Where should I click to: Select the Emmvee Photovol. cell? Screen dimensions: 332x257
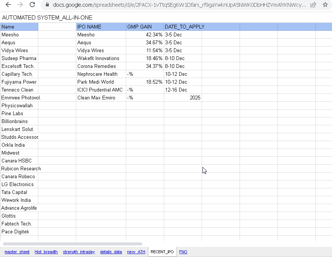point(19,98)
